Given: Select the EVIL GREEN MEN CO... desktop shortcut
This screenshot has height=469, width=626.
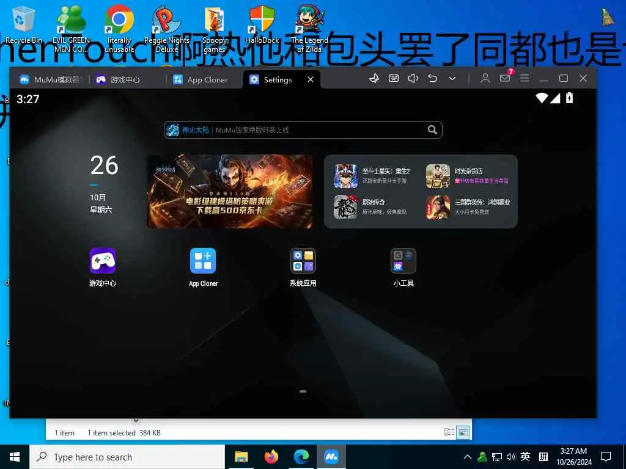Looking at the screenshot, I should click(71, 29).
